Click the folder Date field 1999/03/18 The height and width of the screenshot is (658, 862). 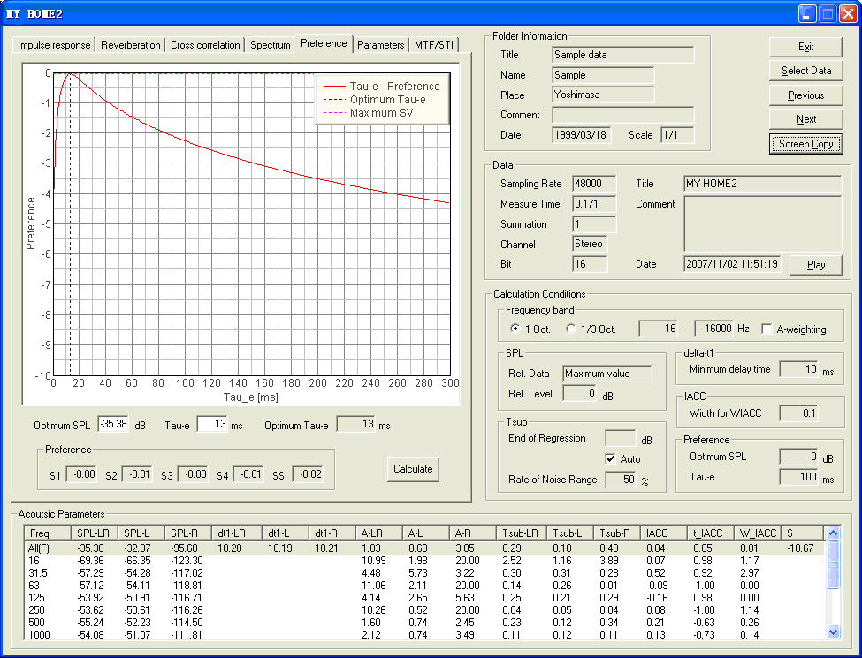click(x=582, y=135)
